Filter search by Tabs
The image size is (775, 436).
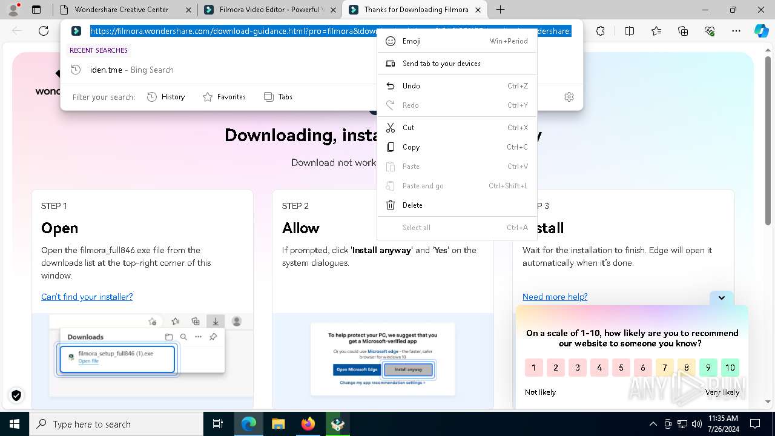(x=278, y=97)
